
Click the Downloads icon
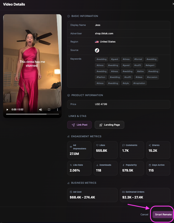(97, 165)
